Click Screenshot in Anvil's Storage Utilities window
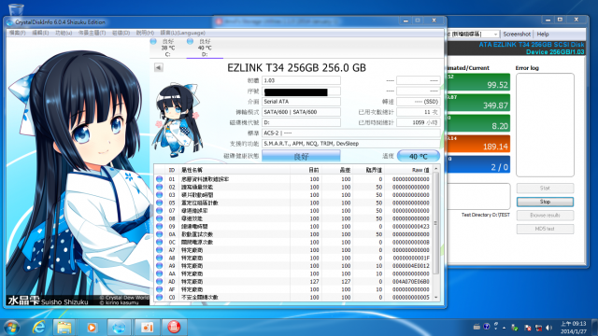Viewport: 598px width, 336px height. 517,34
